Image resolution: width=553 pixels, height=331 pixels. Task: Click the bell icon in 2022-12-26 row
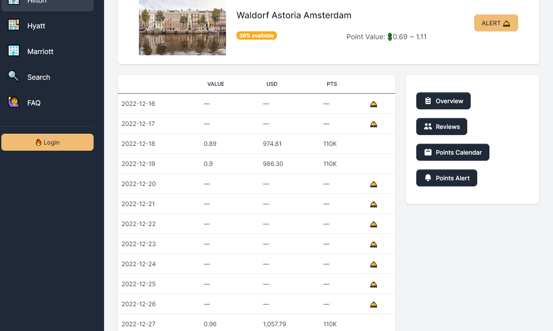[373, 304]
